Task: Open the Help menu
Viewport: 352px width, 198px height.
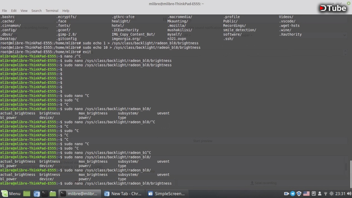Action: [x=66, y=10]
